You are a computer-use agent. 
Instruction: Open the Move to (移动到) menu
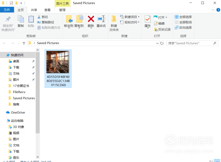[69, 22]
